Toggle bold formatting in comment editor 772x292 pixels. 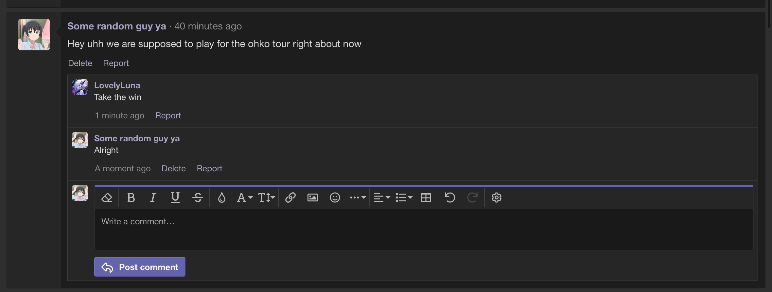pyautogui.click(x=131, y=198)
